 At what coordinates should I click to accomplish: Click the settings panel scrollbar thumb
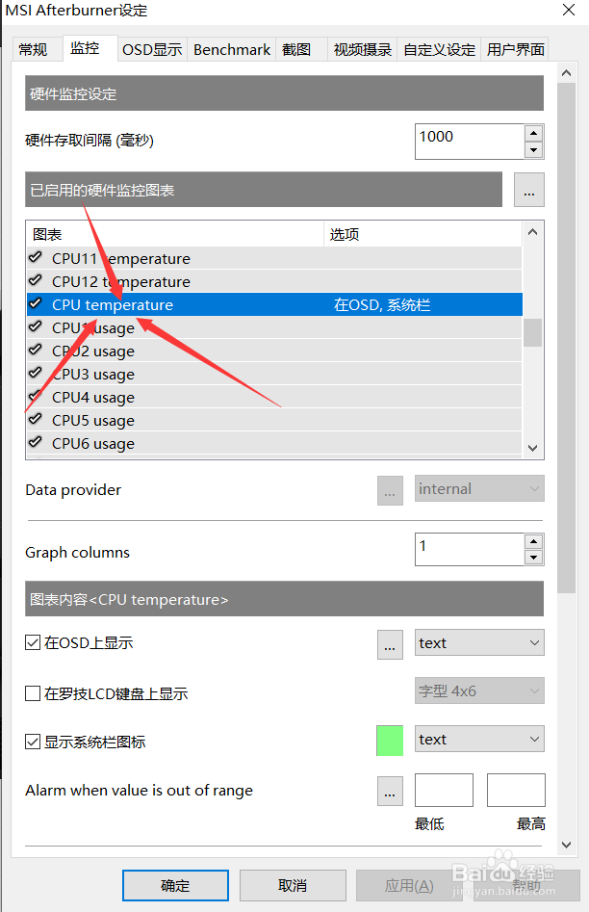point(566,337)
